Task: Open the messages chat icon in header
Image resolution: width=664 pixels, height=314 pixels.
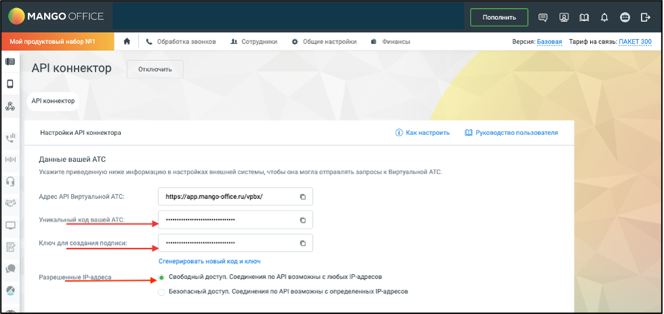Action: [543, 18]
